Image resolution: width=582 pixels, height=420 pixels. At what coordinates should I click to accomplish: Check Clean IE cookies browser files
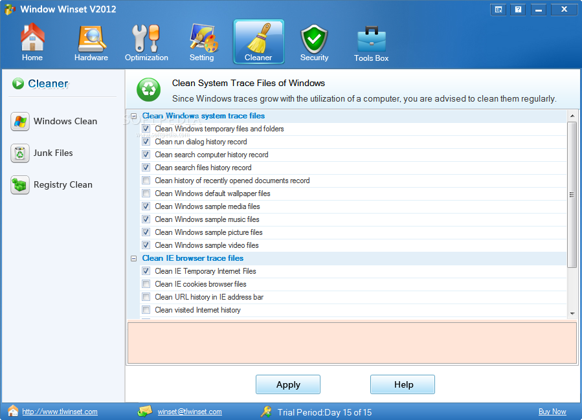[x=146, y=284]
